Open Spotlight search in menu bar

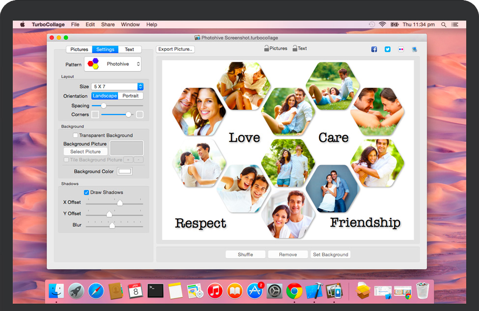444,25
